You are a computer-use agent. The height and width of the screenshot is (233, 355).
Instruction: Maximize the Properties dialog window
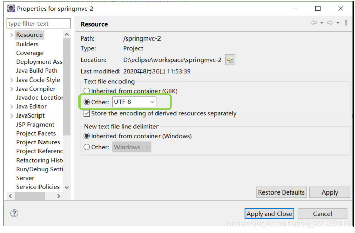point(318,9)
